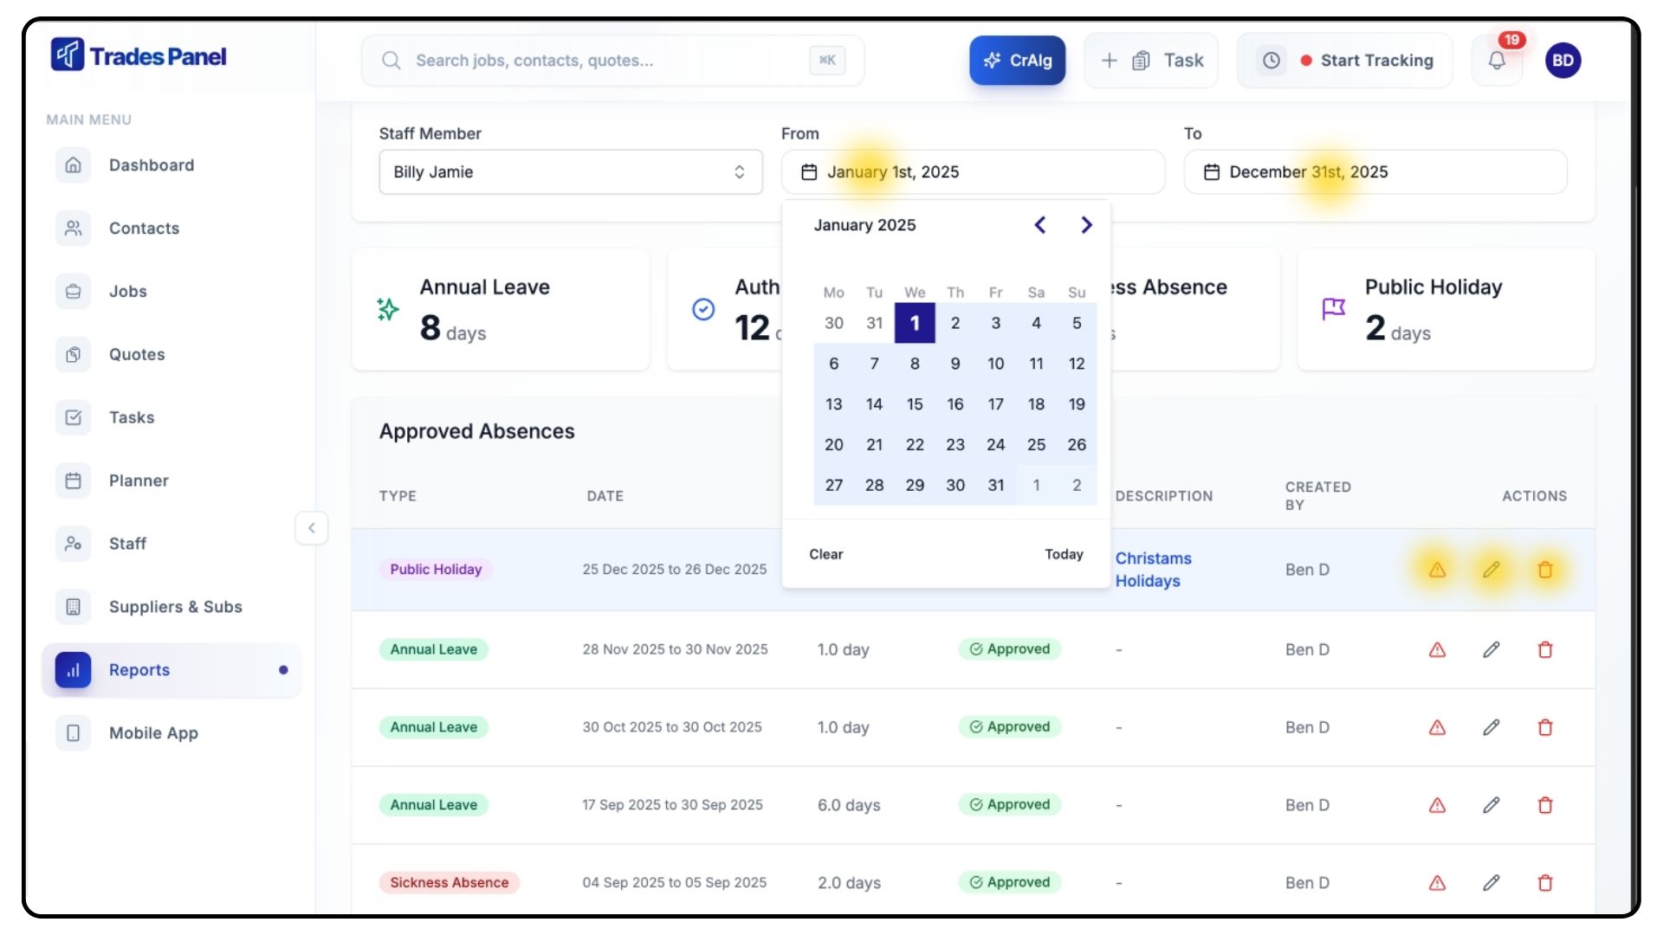This screenshot has width=1663, height=935.
Task: Delete the 28 Nov Annual Leave entry
Action: [1544, 650]
